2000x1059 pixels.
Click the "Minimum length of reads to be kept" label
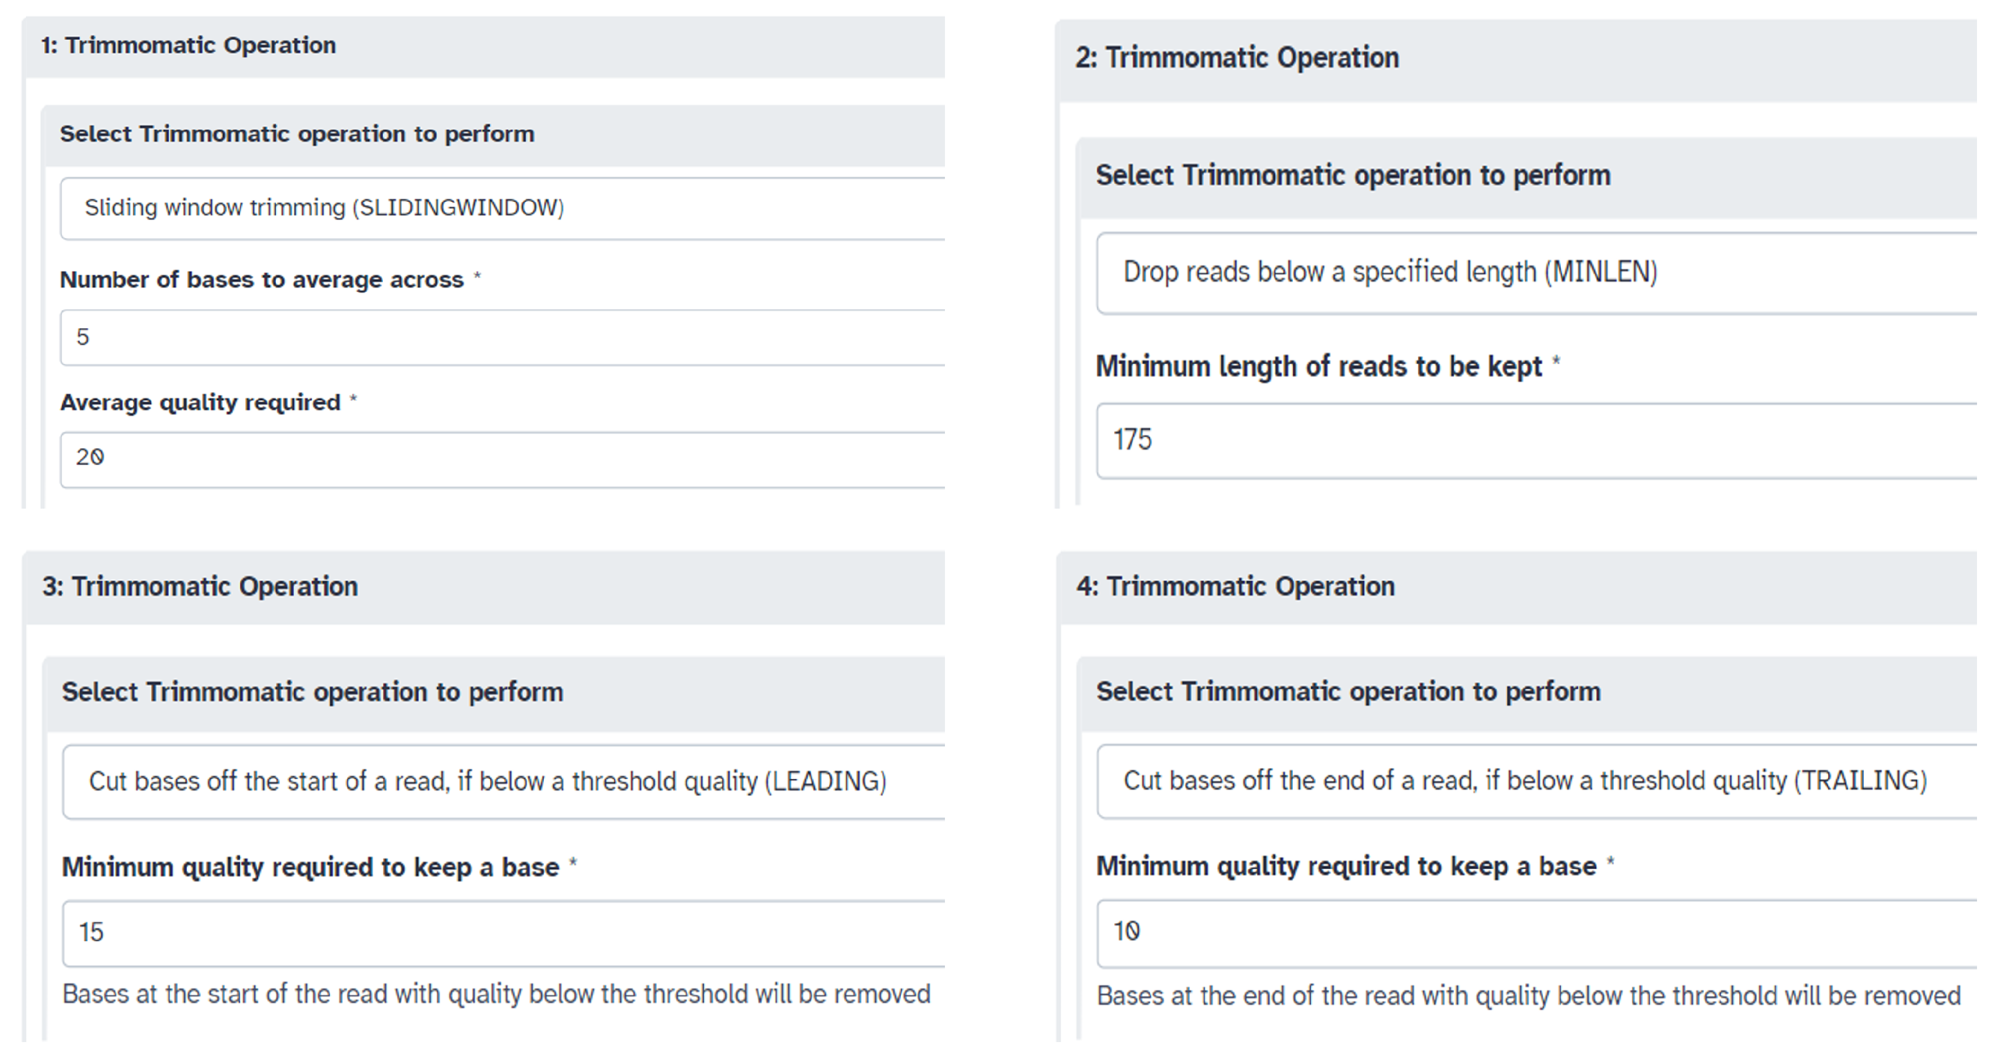[1318, 367]
